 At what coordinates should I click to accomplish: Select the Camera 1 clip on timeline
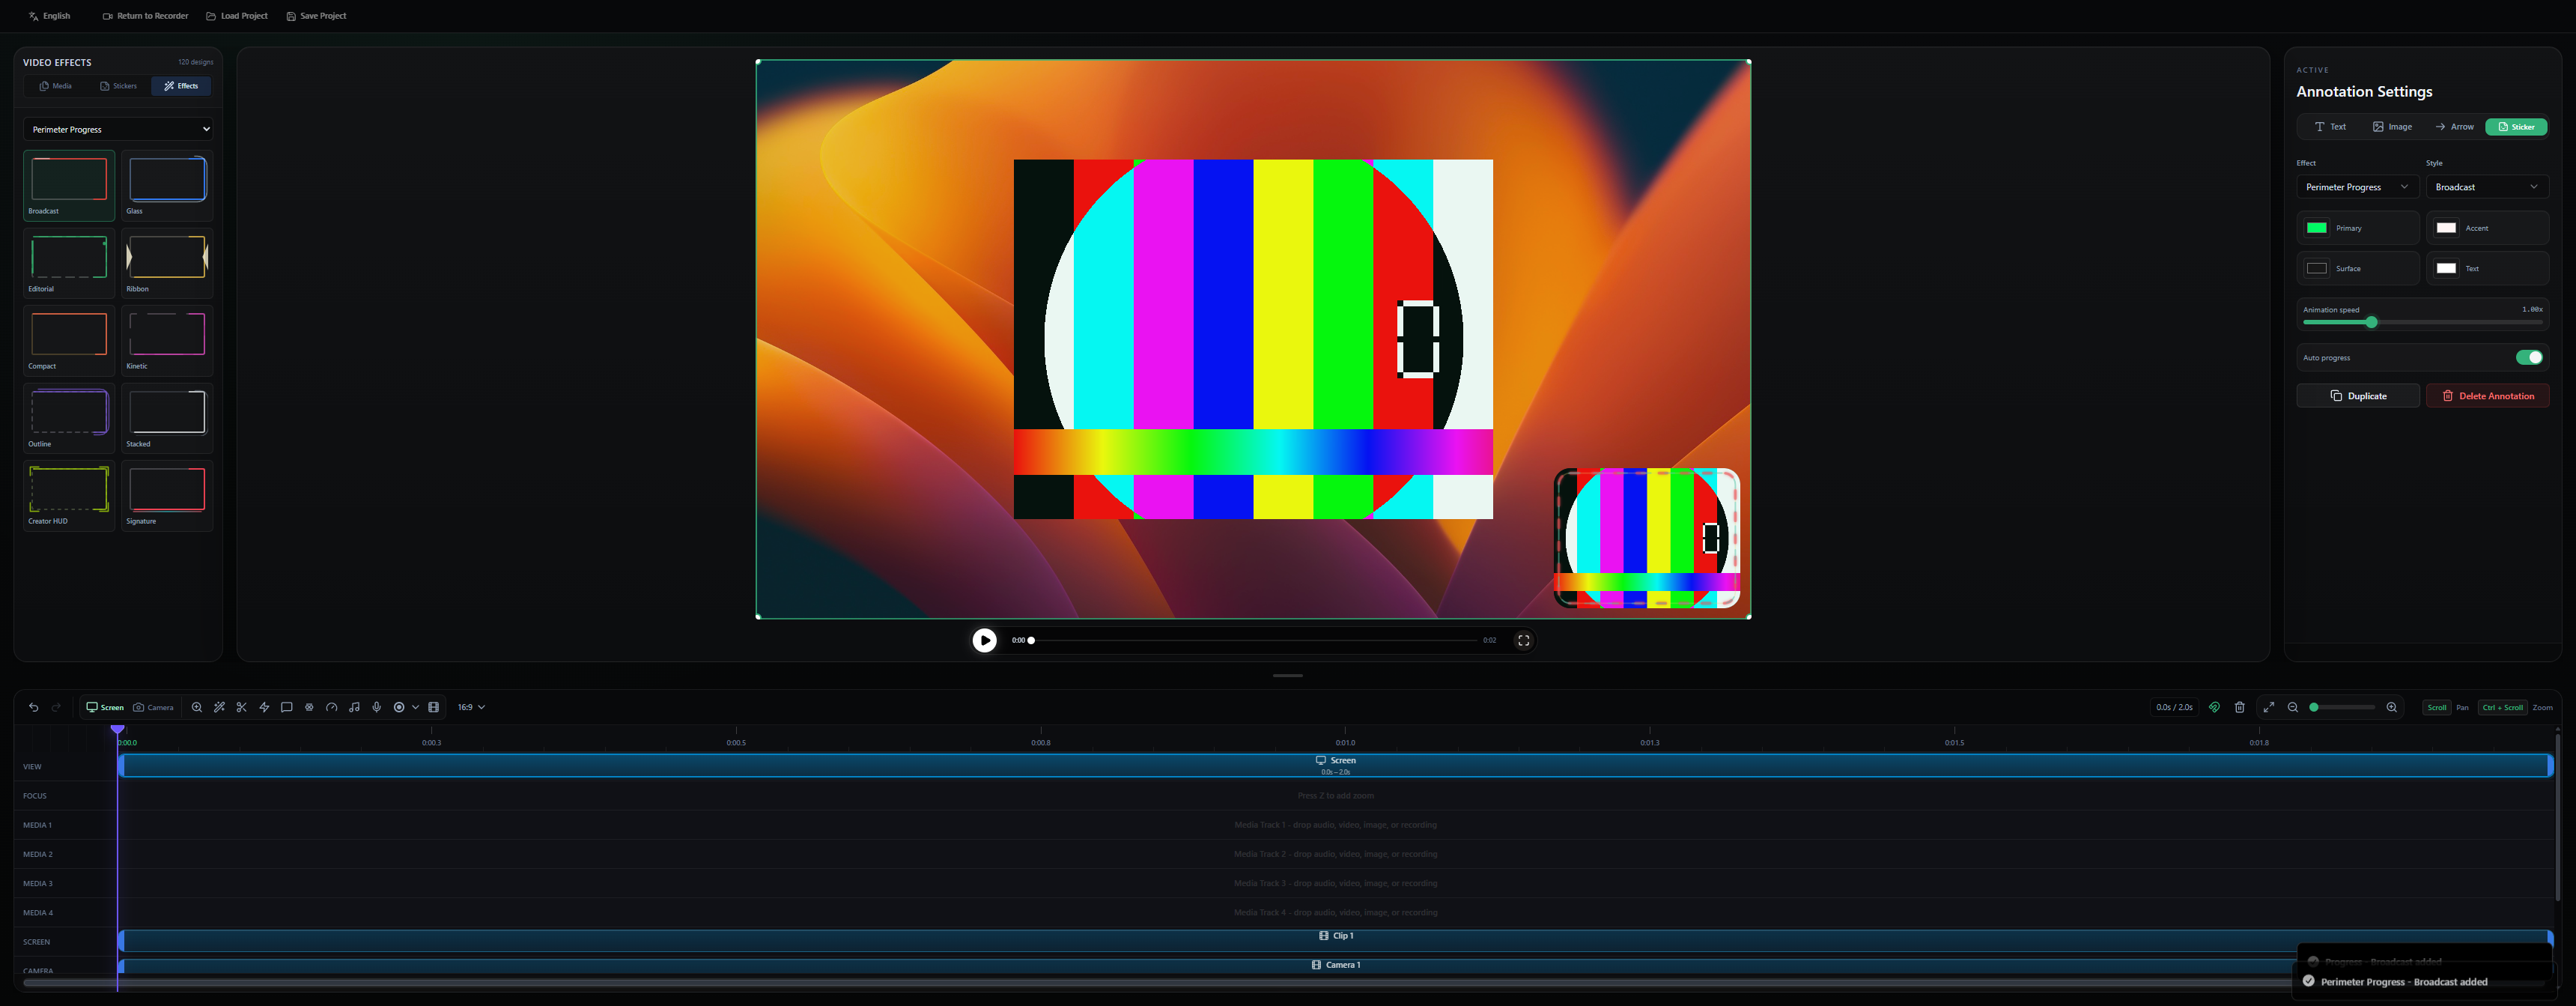click(x=1335, y=965)
